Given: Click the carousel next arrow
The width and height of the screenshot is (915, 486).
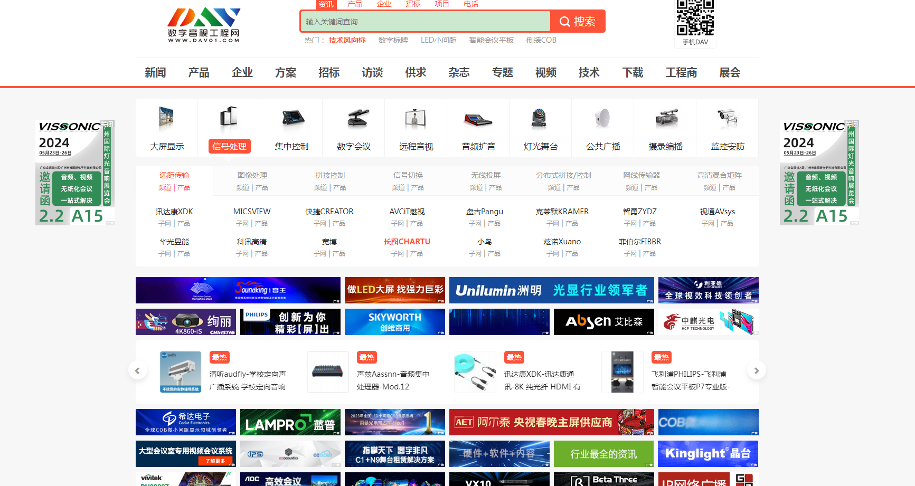Looking at the screenshot, I should point(757,370).
